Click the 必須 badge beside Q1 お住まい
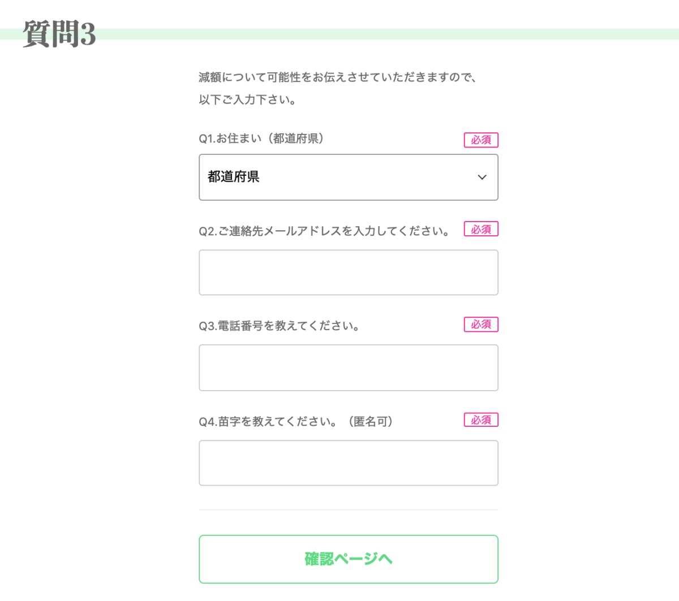 click(481, 140)
